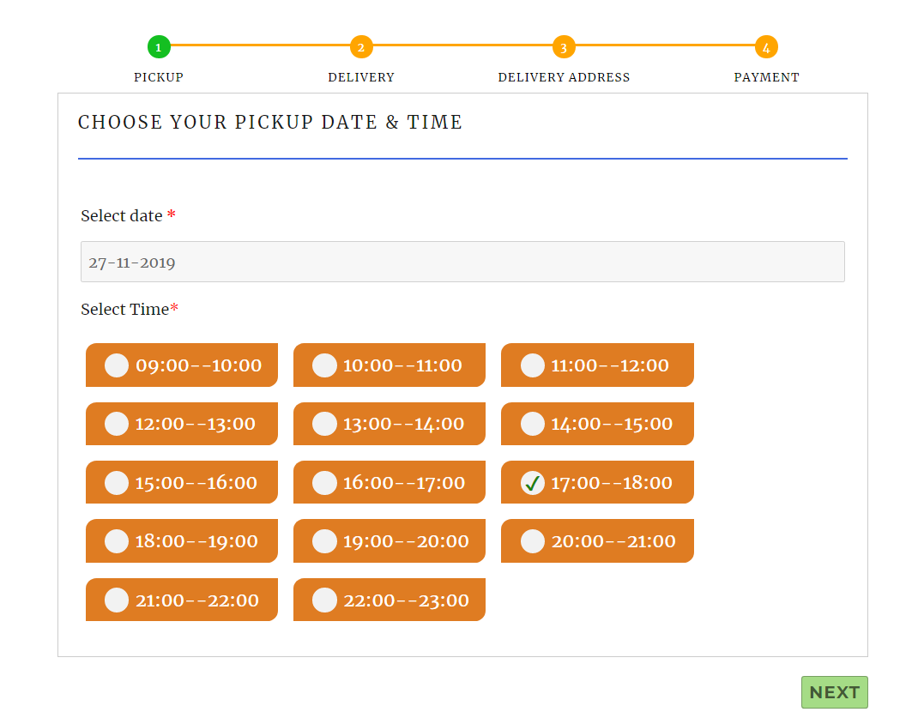Pick the 11:00--12:00 time slot
Screen dimensions: 918x718
click(597, 365)
